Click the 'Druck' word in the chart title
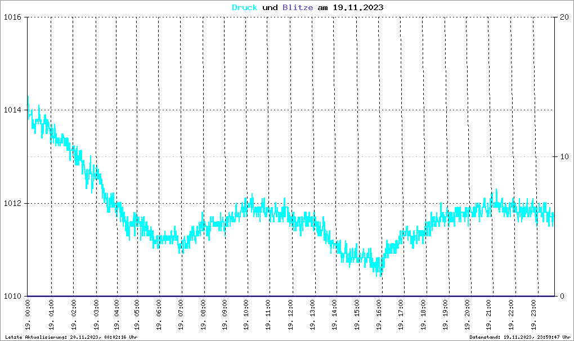The width and height of the screenshot is (574, 341). 245,7
